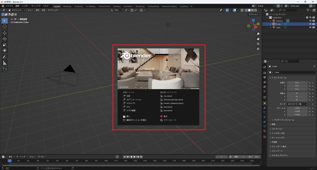Create a new 全般 file from splash
The width and height of the screenshot is (317, 170).
128,96
